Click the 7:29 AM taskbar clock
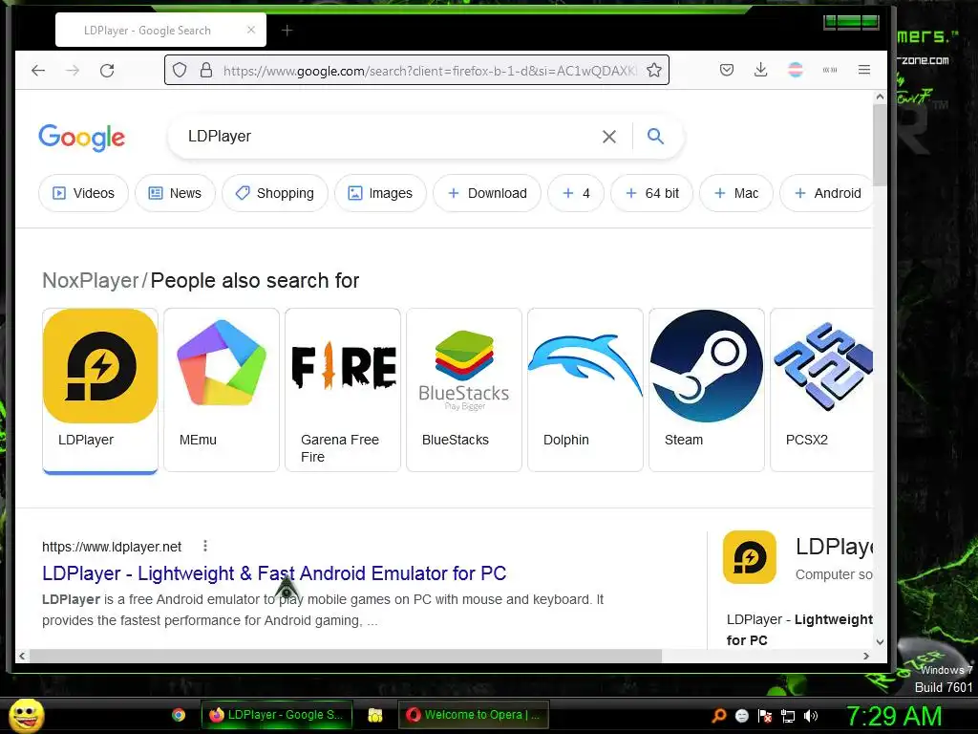 (x=894, y=716)
